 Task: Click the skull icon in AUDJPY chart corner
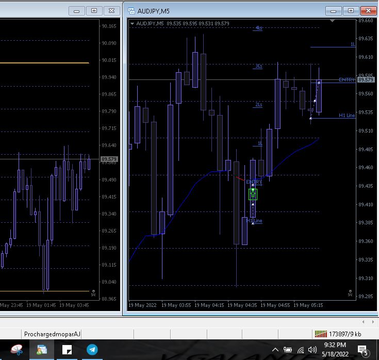[350, 293]
